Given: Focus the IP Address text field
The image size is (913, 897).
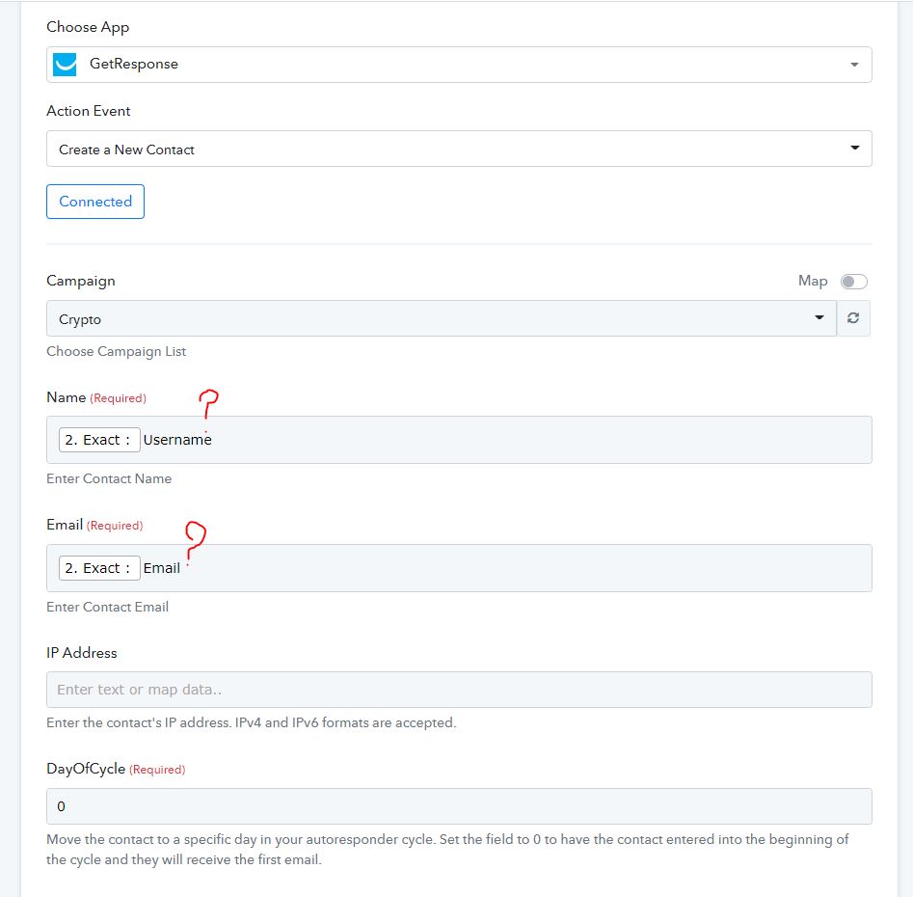Looking at the screenshot, I should pos(459,690).
